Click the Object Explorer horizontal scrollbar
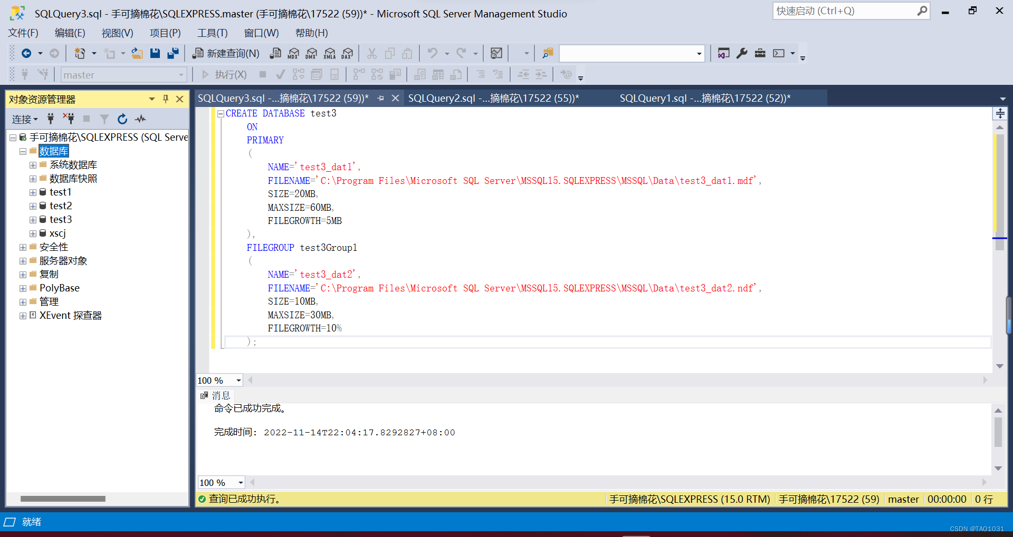The width and height of the screenshot is (1013, 537). pos(63,499)
